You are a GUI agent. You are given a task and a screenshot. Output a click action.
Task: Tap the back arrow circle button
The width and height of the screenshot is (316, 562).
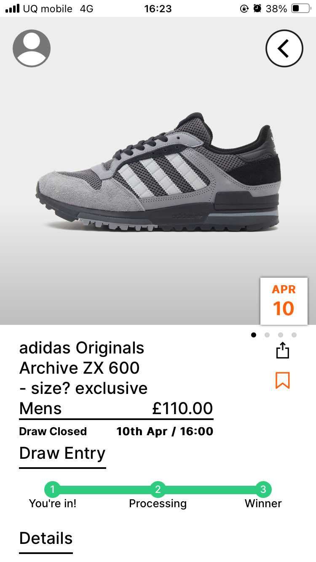(x=284, y=48)
